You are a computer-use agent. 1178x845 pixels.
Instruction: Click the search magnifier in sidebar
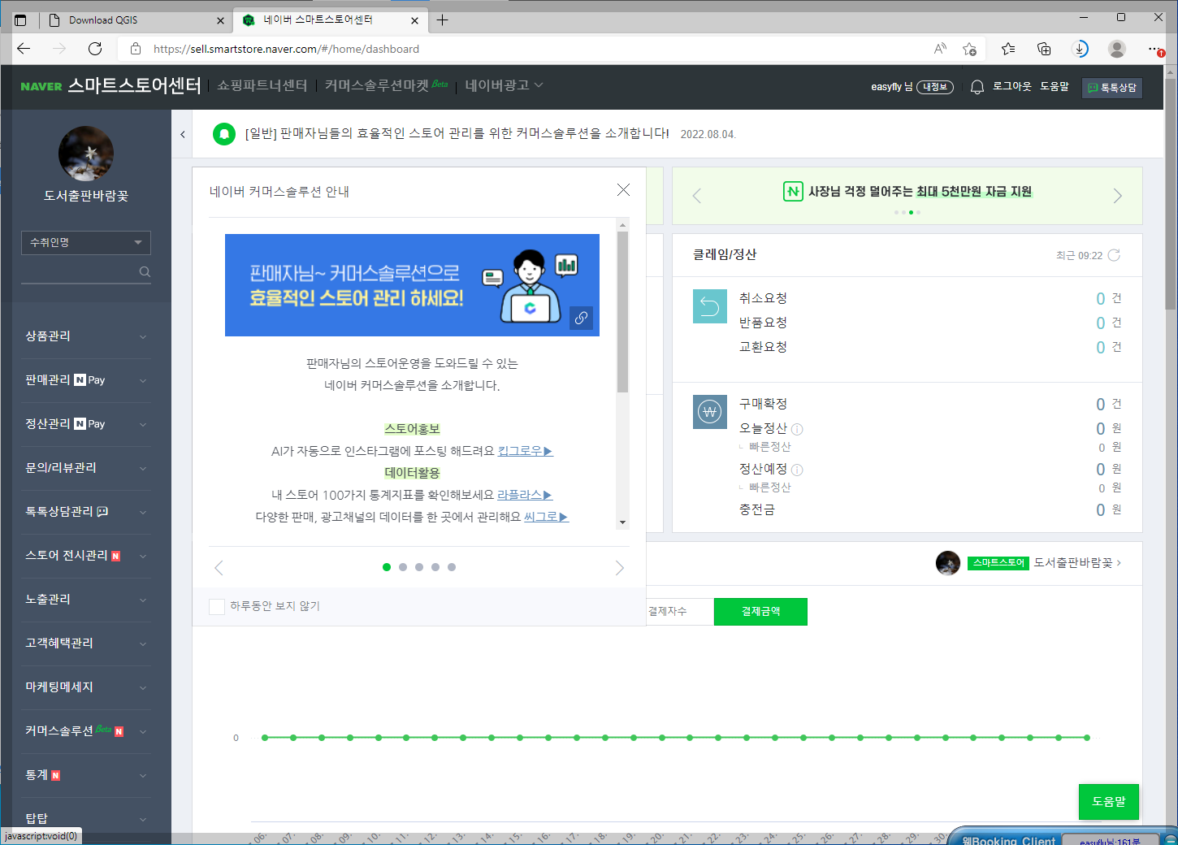(145, 271)
